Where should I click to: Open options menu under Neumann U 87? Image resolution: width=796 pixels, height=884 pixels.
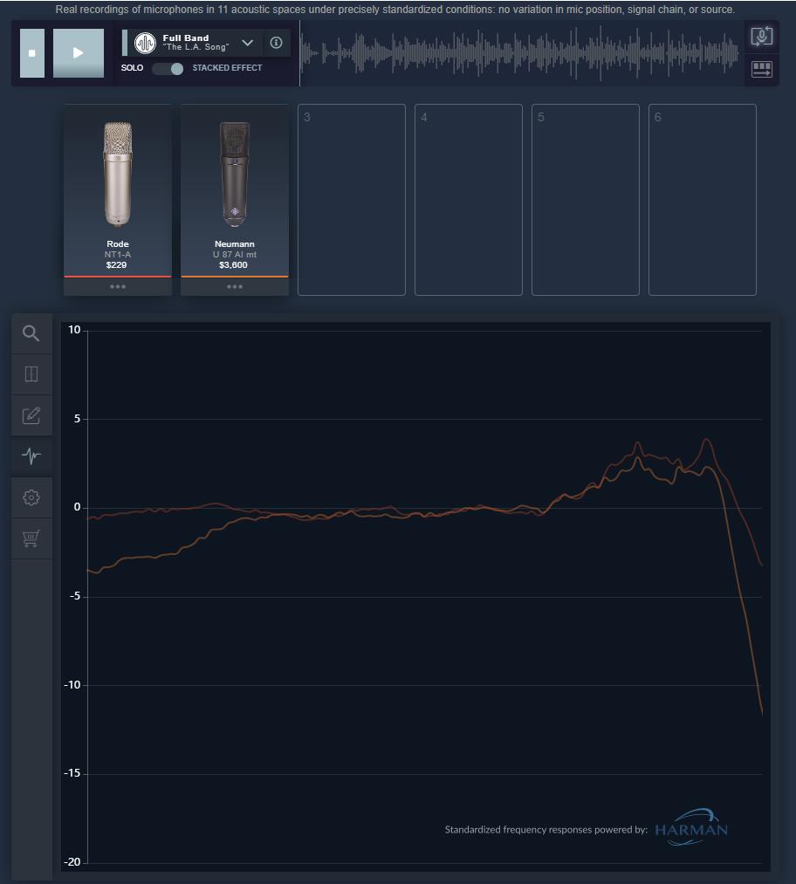click(x=235, y=287)
